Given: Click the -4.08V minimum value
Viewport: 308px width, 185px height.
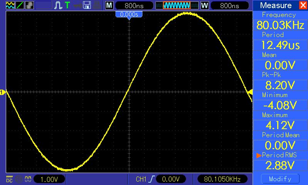Looking at the screenshot, I should (280, 105).
